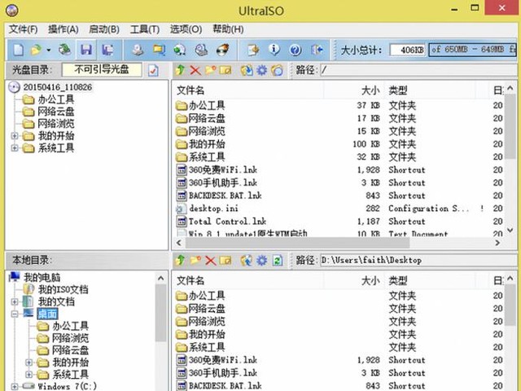Refresh the local directory listing

pyautogui.click(x=277, y=261)
